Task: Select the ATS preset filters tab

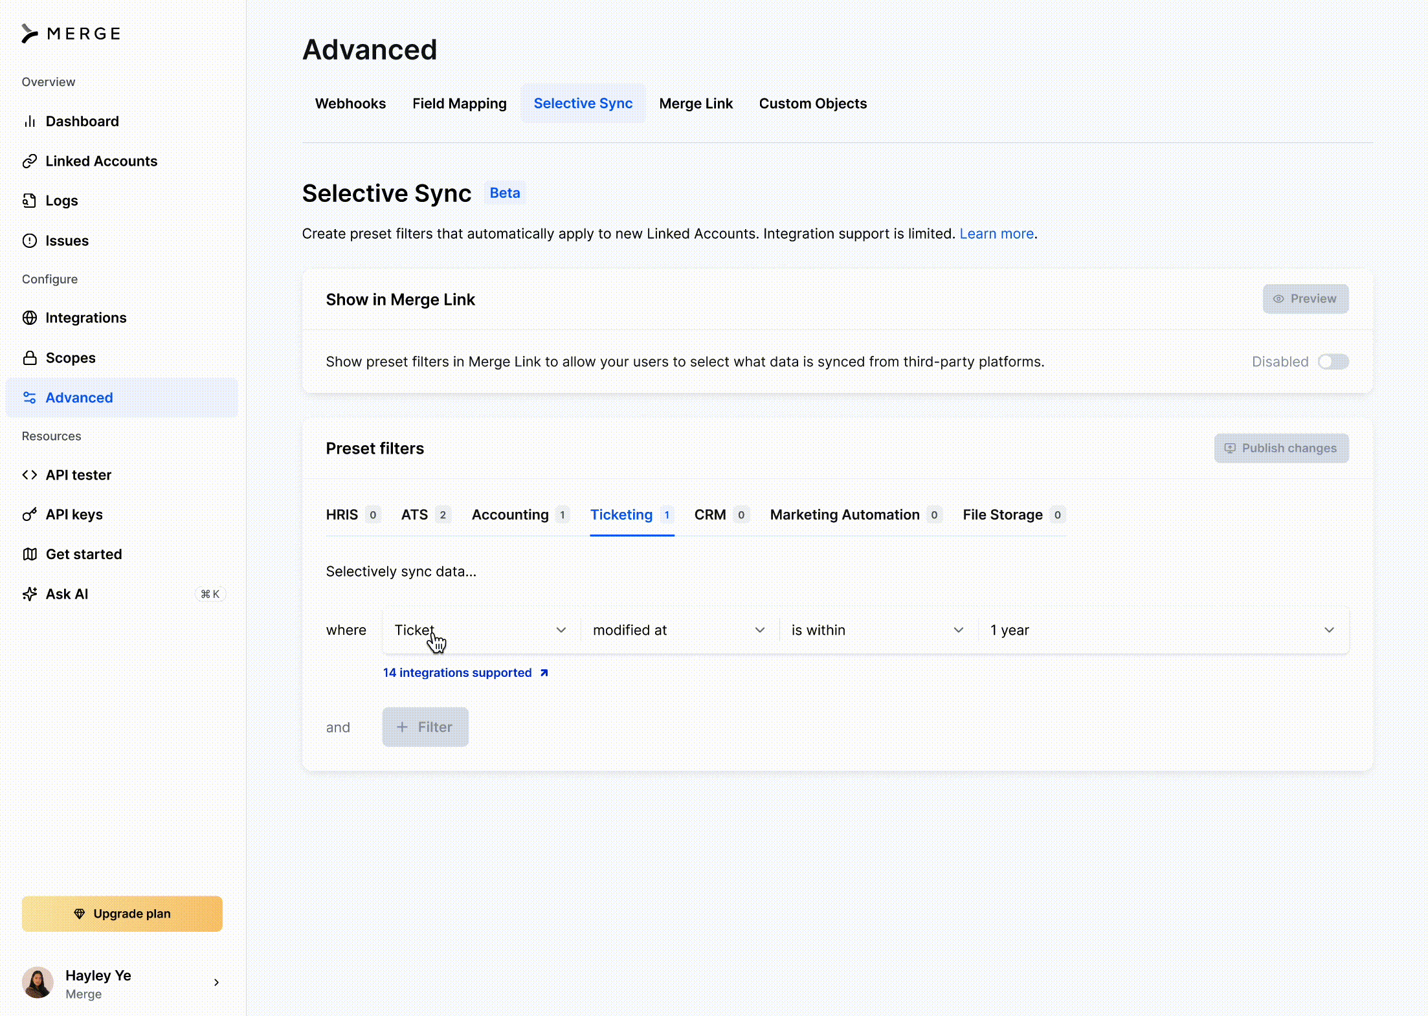Action: point(426,515)
